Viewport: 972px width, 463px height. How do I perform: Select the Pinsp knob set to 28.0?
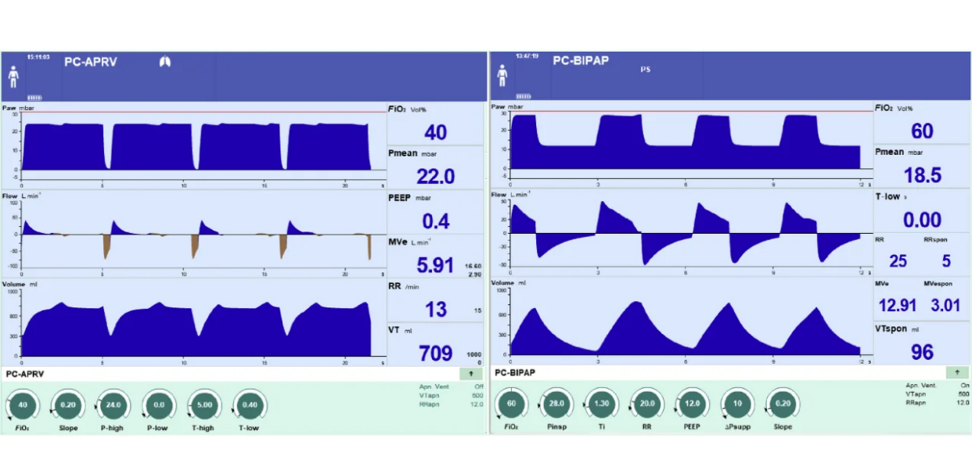pos(556,404)
